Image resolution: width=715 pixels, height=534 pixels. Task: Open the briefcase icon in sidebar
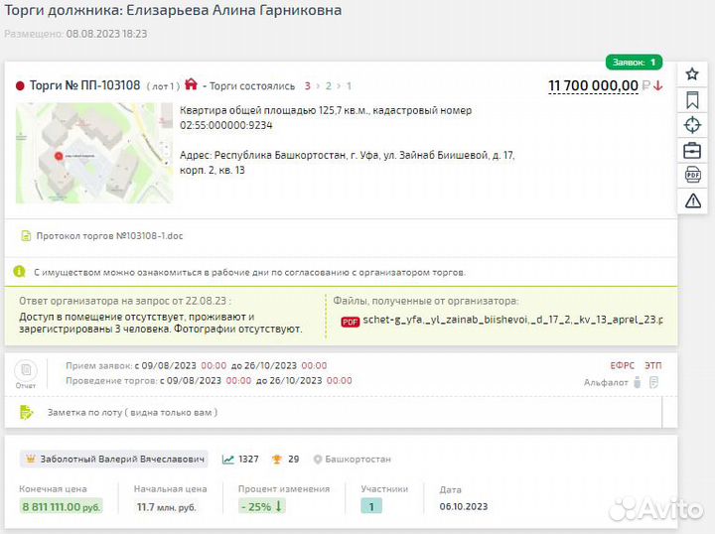[x=692, y=150]
